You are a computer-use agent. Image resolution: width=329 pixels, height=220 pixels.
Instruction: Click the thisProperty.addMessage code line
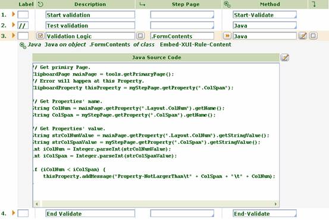[159, 176]
